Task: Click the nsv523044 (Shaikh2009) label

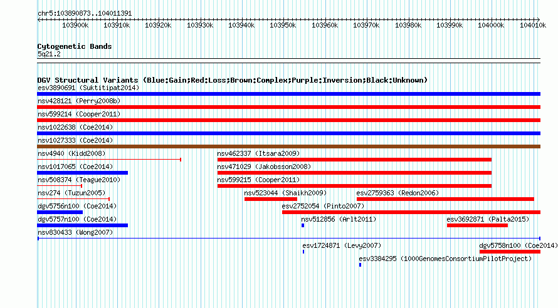Action: 285,193
